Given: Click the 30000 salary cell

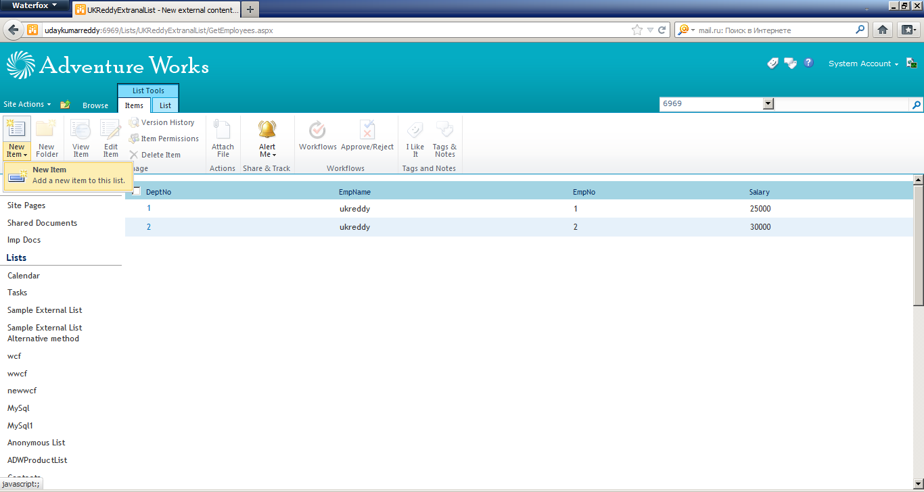Looking at the screenshot, I should [x=760, y=227].
